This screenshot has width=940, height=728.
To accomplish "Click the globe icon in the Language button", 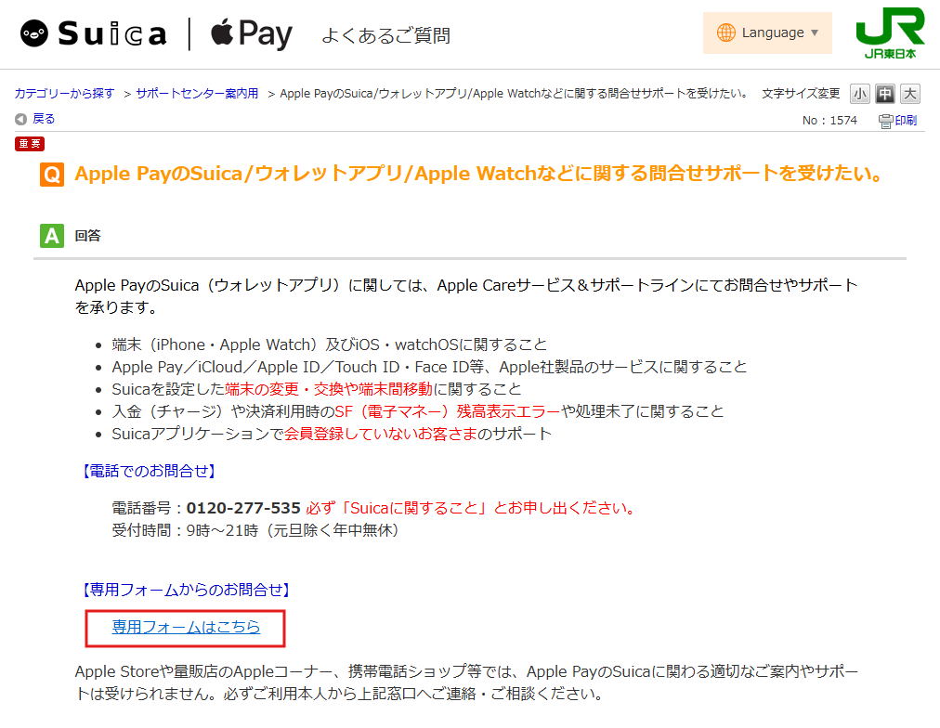I will [726, 32].
